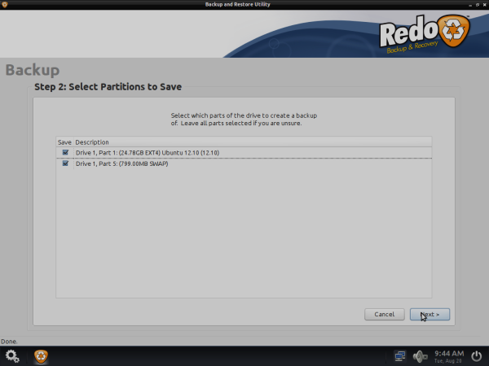Click the power button in the taskbar
This screenshot has height=366, width=489.
(477, 355)
